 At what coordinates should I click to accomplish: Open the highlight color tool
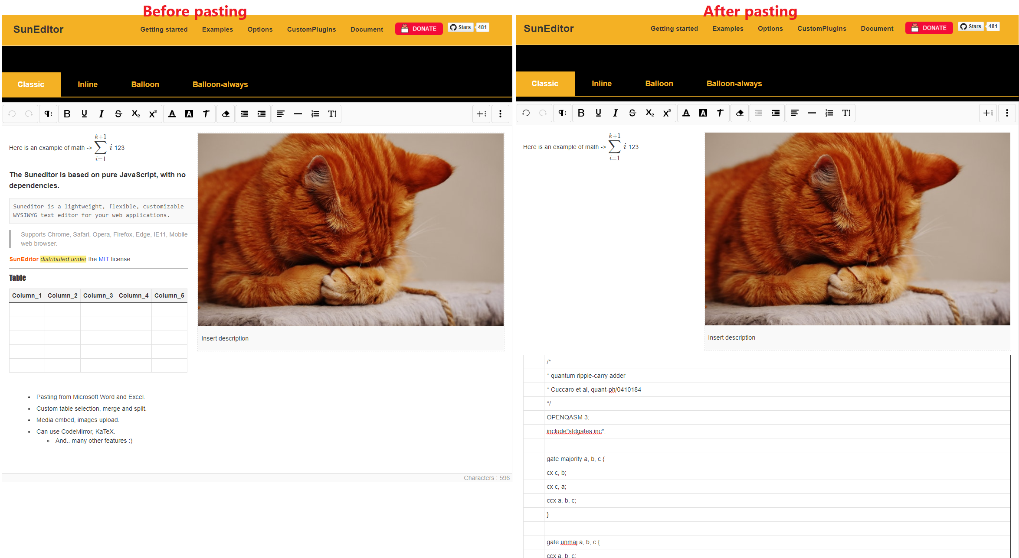[x=189, y=114]
